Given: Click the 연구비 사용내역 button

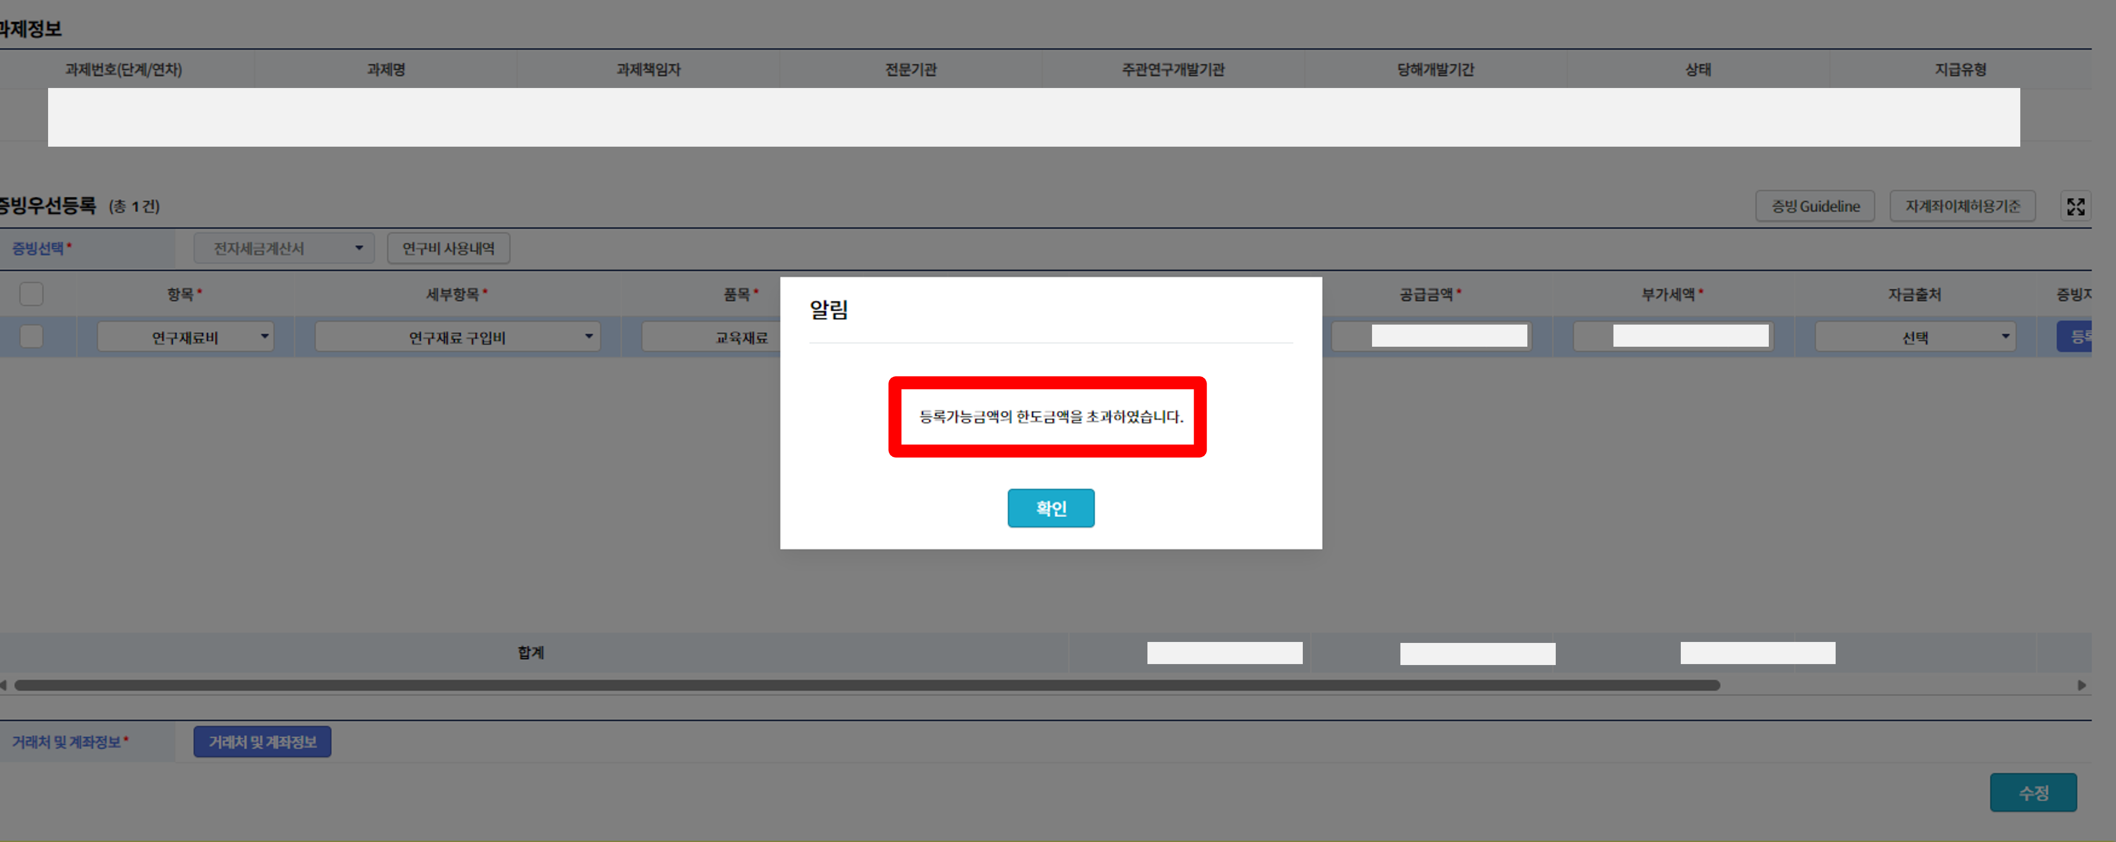Looking at the screenshot, I should (448, 248).
